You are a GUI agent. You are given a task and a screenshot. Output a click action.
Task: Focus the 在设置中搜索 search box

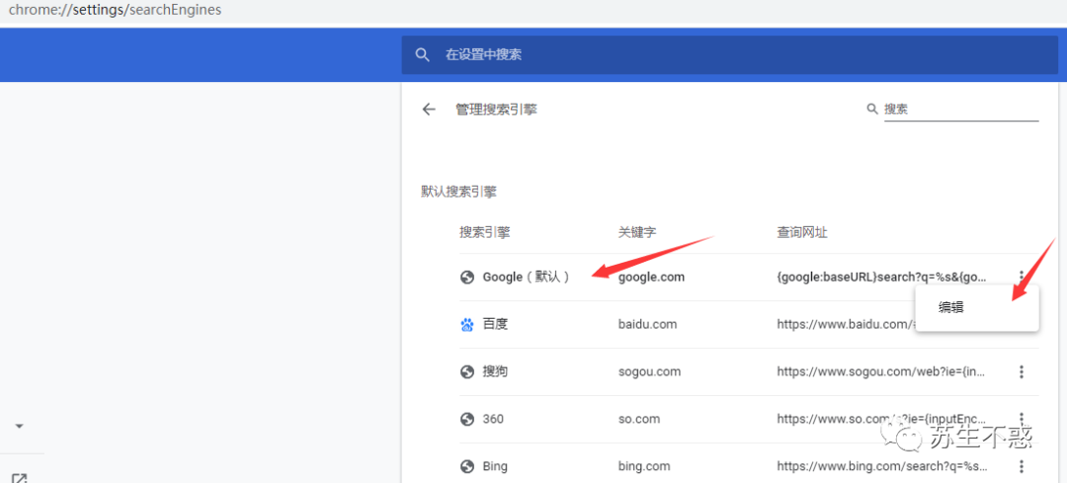[729, 55]
